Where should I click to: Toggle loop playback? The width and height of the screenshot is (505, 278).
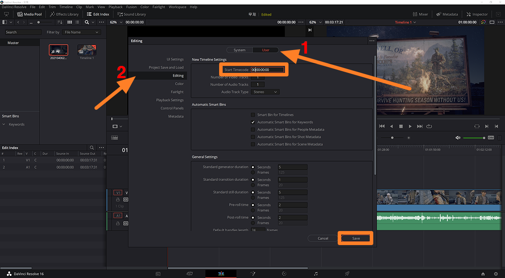429,126
